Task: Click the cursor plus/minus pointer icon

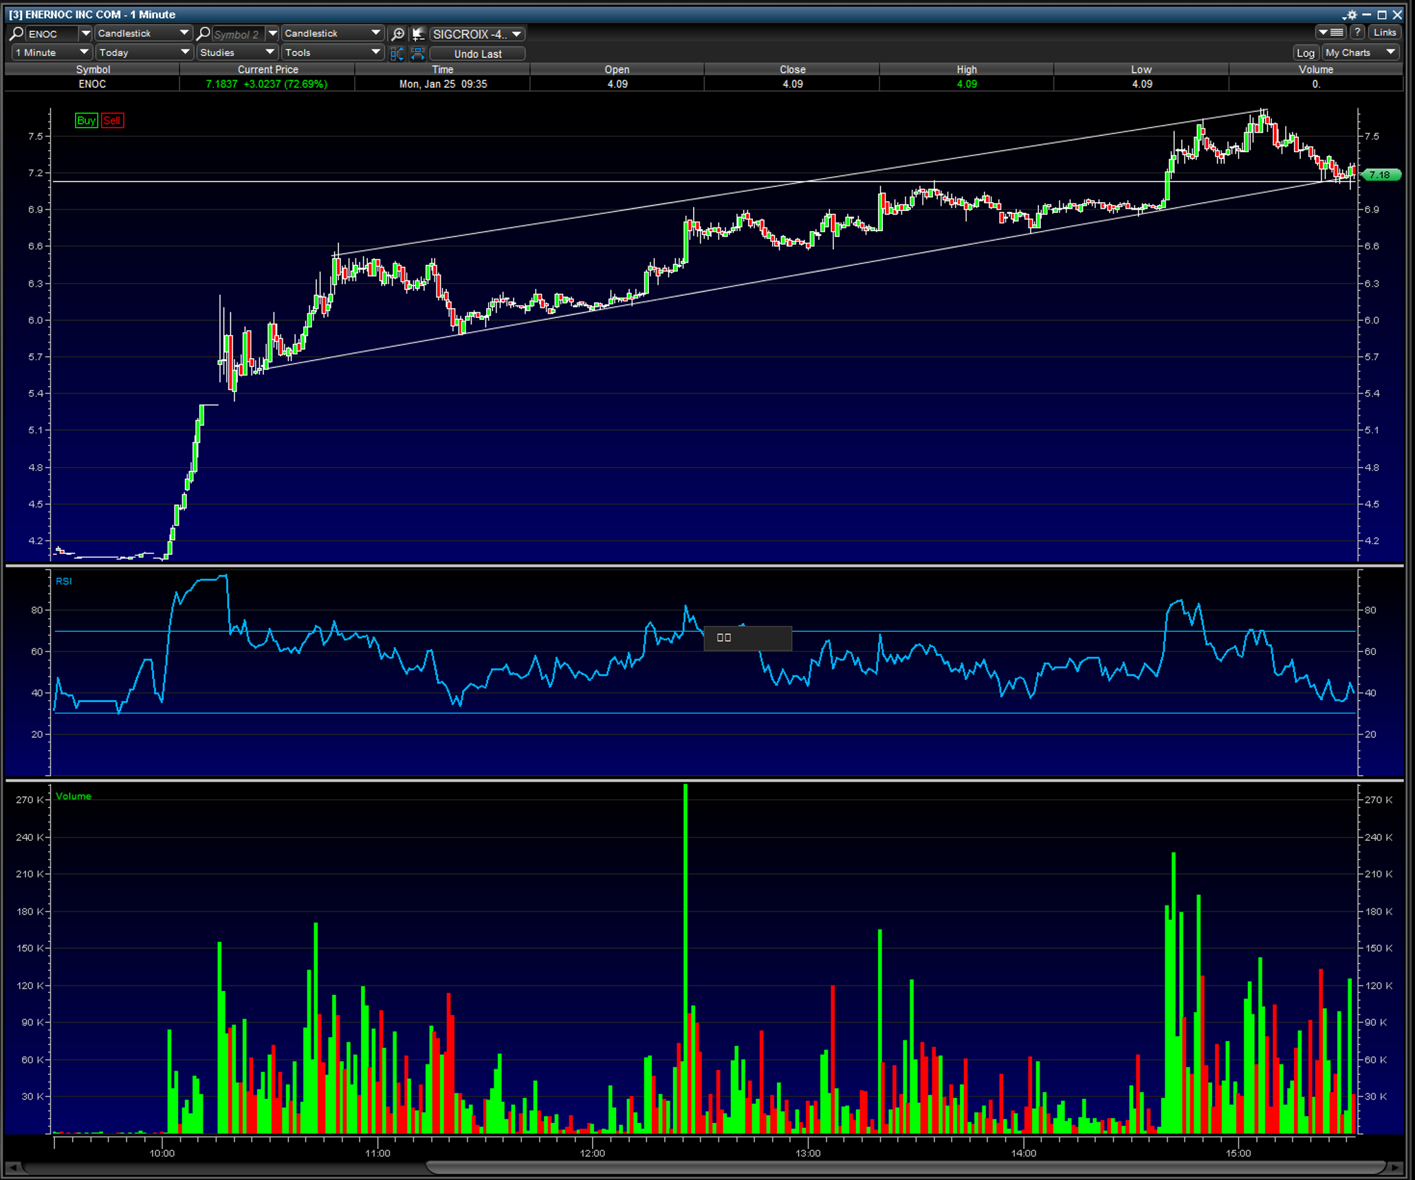Action: [417, 33]
